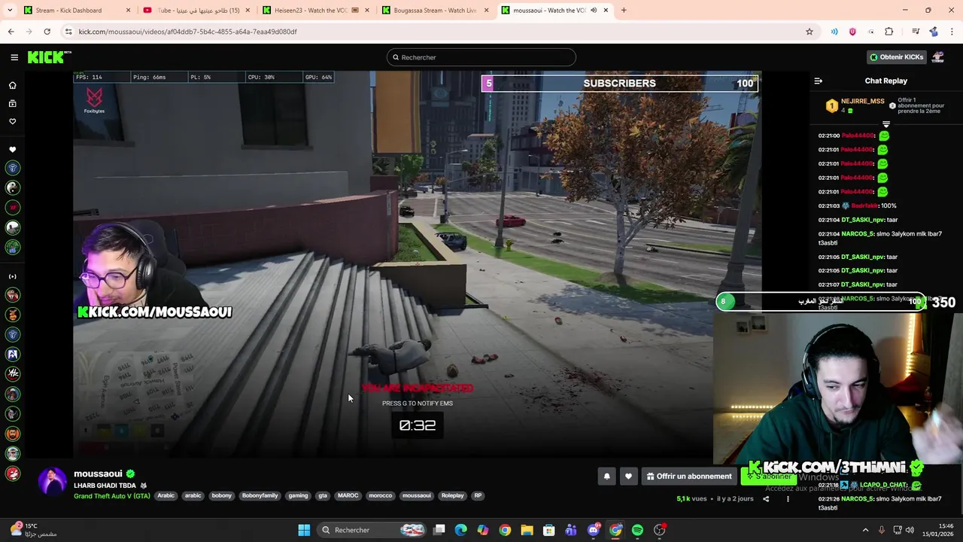The width and height of the screenshot is (963, 542).
Task: Click the notification bell icon under the video
Action: 606,476
